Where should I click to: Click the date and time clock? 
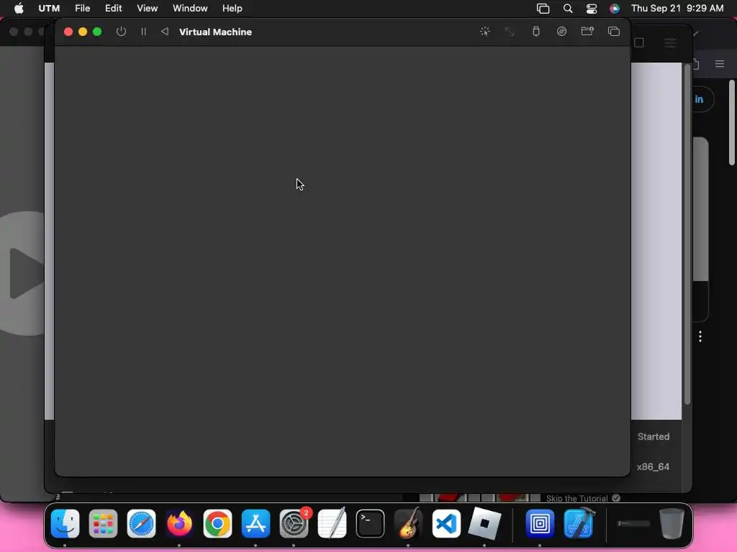tap(677, 9)
